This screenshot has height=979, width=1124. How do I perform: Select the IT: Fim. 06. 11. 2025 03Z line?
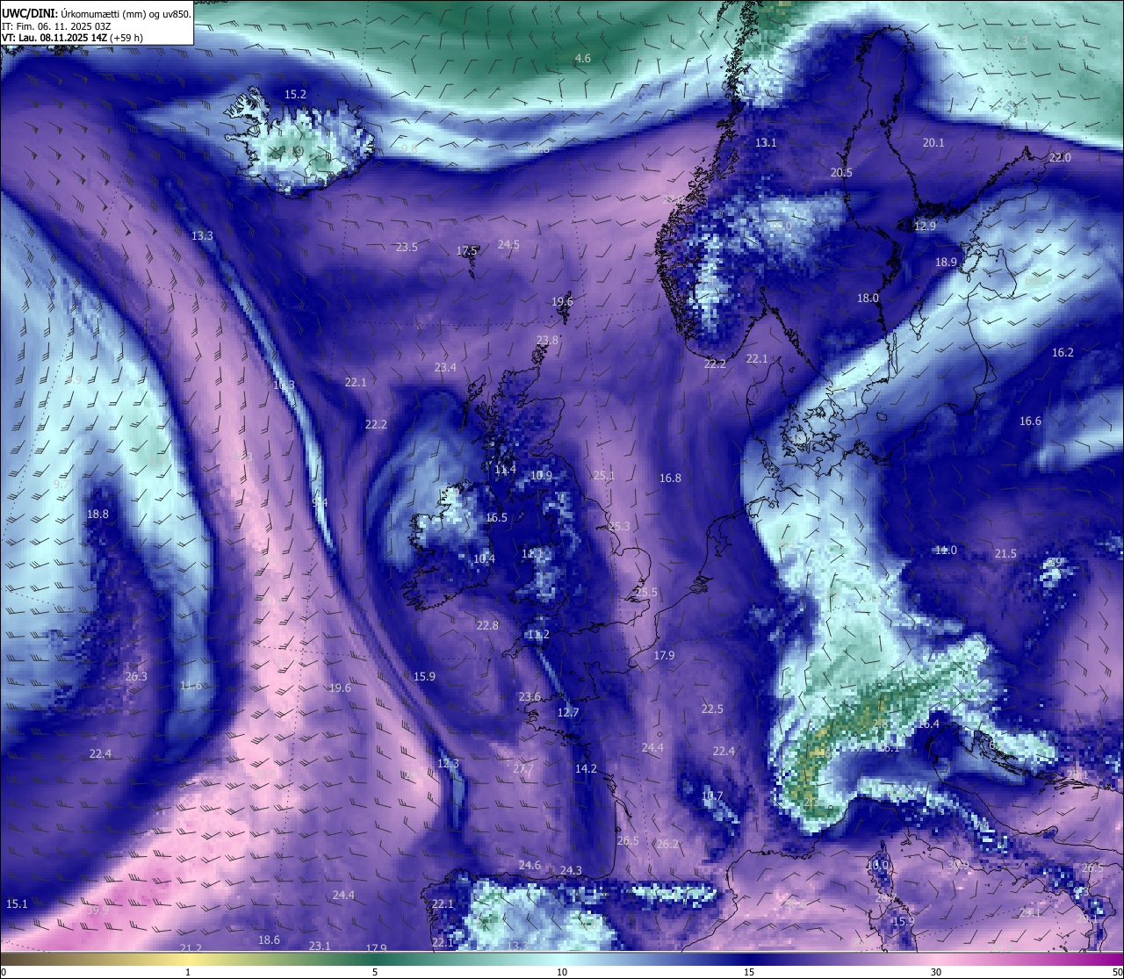tap(56, 26)
